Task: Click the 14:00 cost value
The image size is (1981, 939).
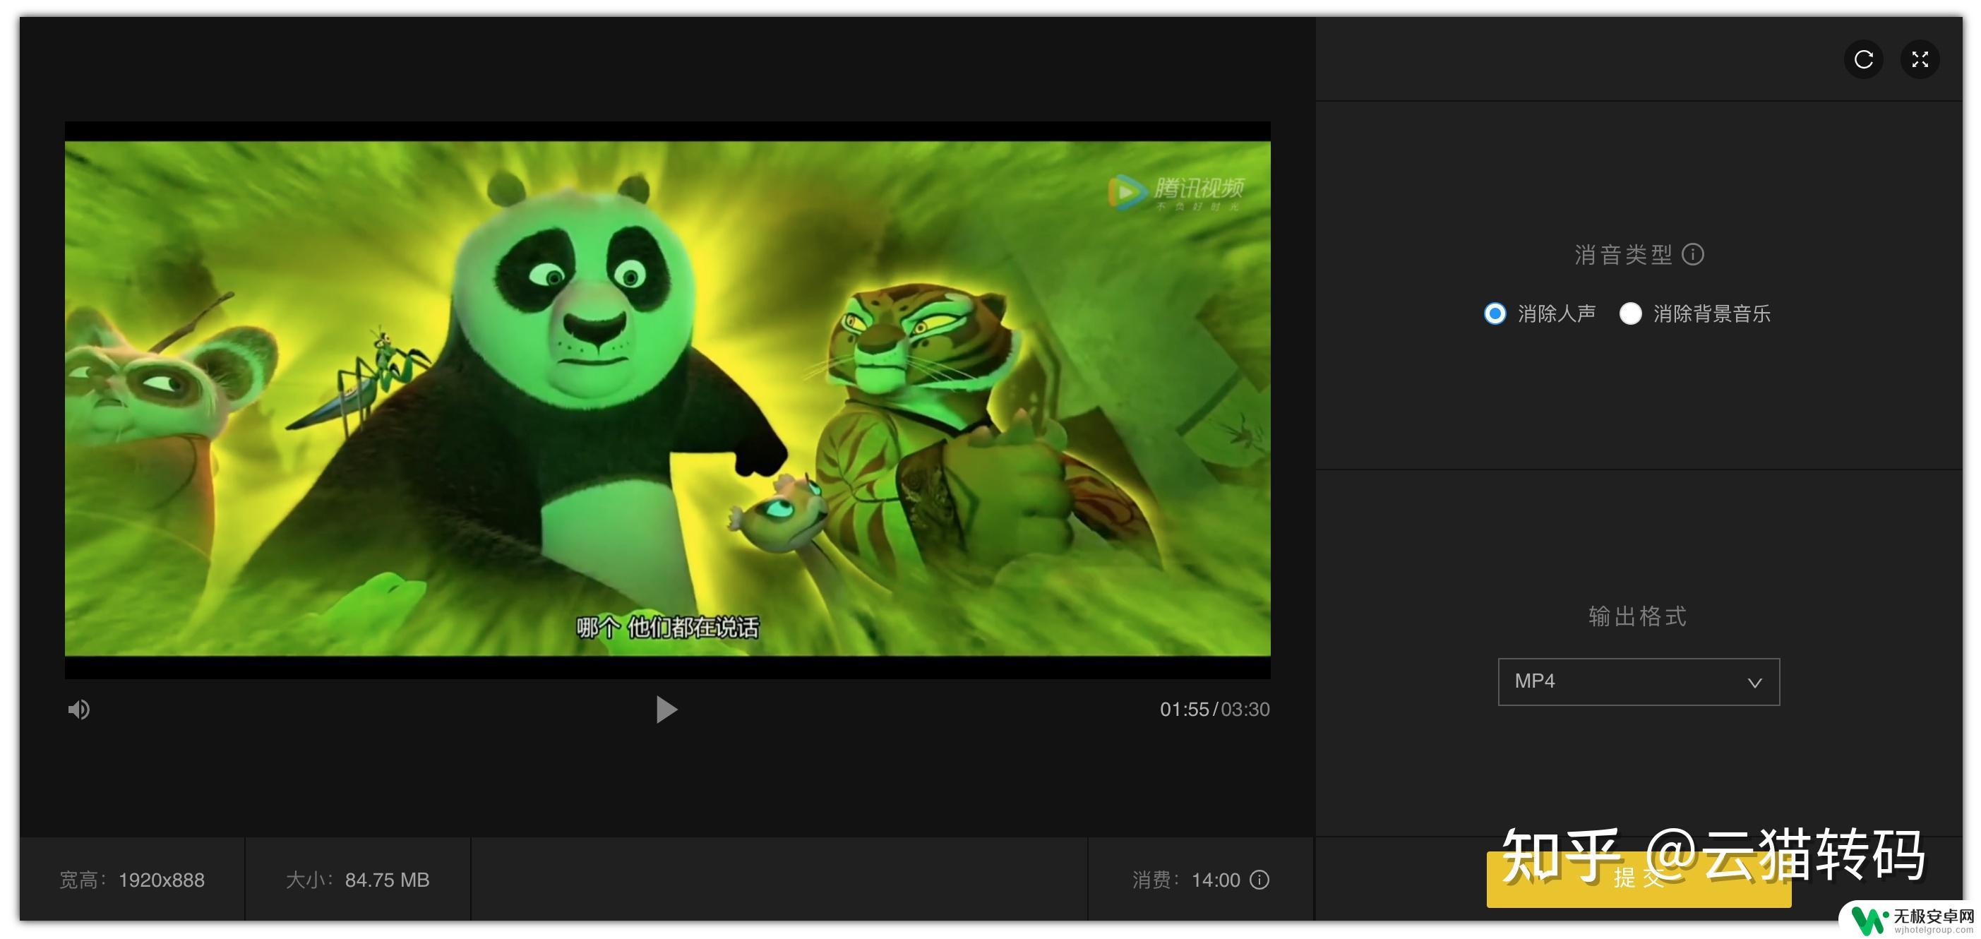Action: pyautogui.click(x=1216, y=880)
